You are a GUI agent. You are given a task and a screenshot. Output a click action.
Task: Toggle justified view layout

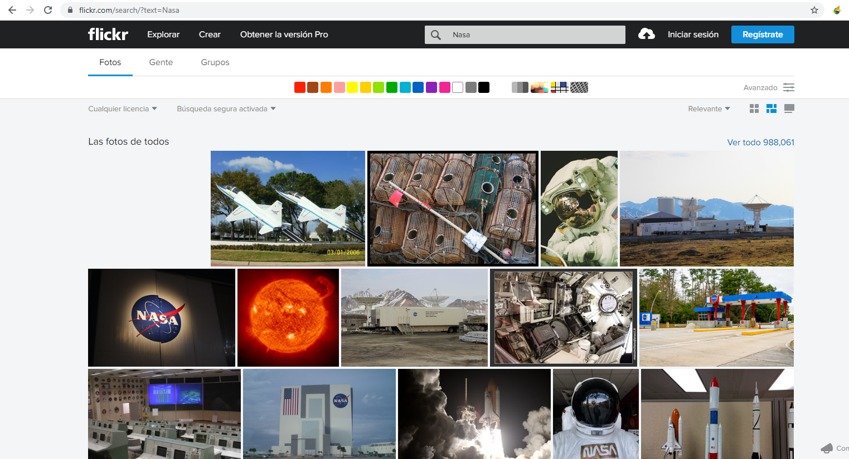tap(772, 108)
